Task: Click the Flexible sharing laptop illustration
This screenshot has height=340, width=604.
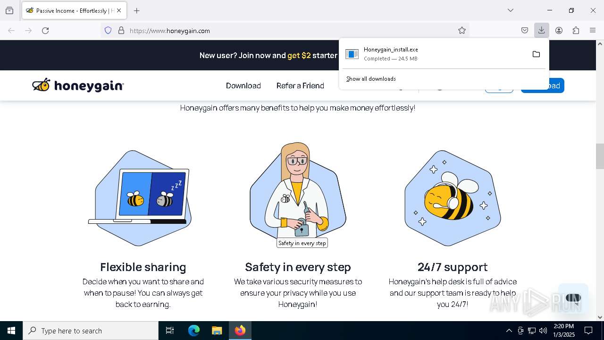Action: [x=141, y=198]
